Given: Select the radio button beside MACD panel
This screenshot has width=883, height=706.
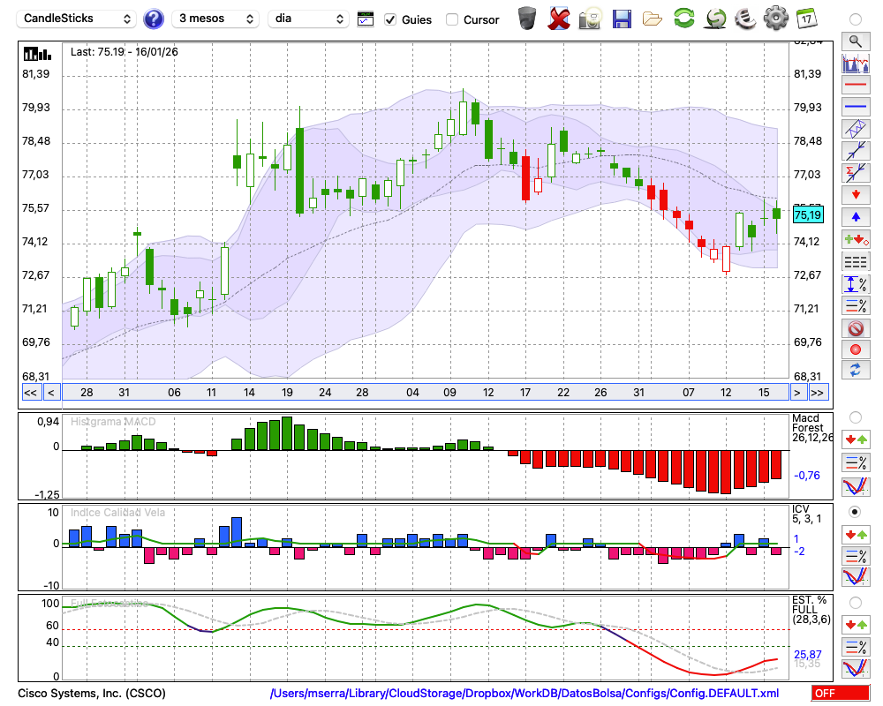Looking at the screenshot, I should [x=855, y=417].
